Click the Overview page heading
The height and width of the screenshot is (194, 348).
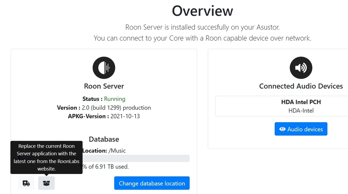202,11
